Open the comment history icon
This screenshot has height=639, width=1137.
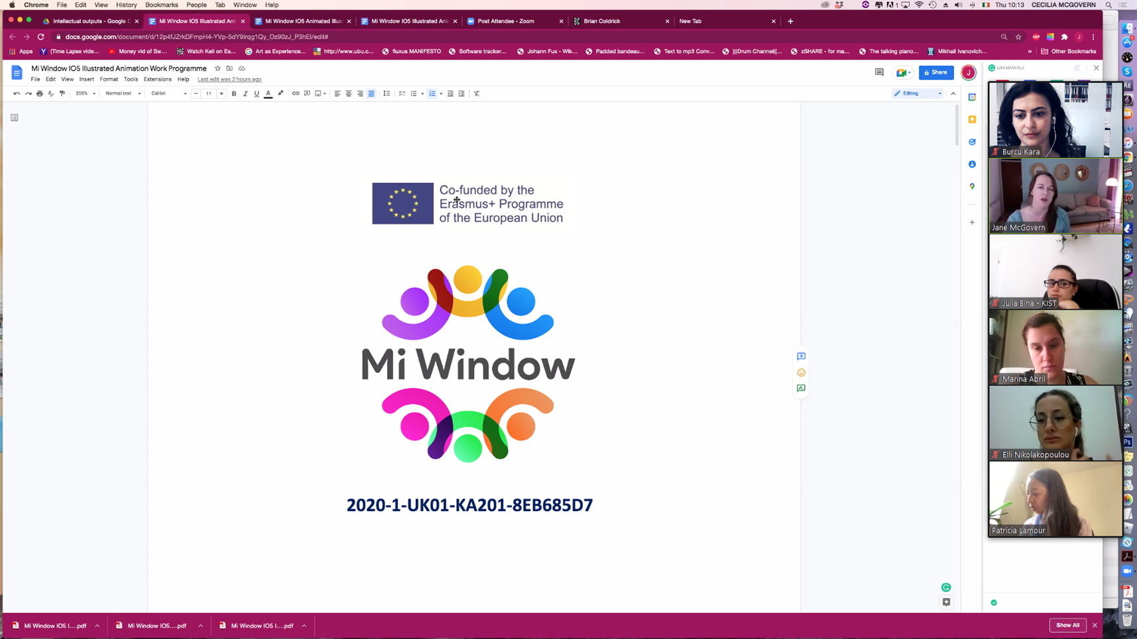[879, 72]
